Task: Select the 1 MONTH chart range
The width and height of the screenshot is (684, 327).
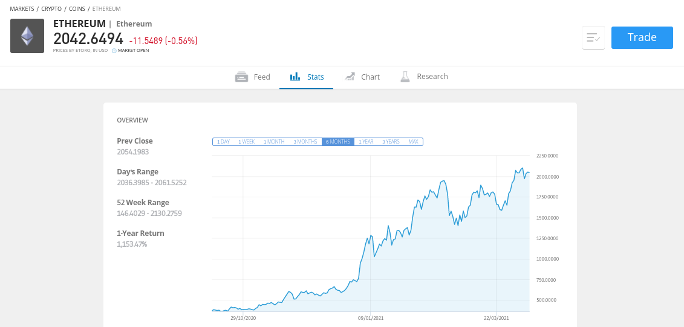Action: click(x=274, y=142)
